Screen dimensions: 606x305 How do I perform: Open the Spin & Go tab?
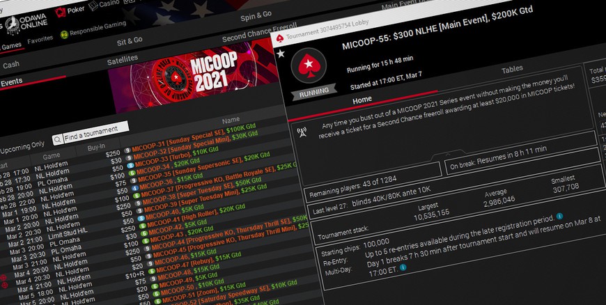click(256, 15)
